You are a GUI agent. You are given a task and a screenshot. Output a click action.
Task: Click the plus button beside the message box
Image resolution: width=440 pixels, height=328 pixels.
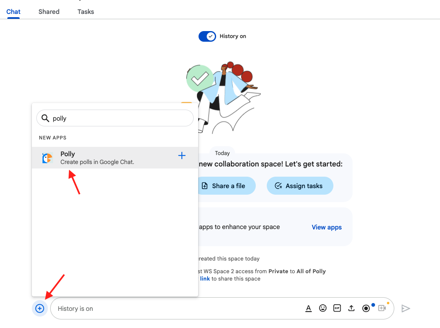click(40, 308)
